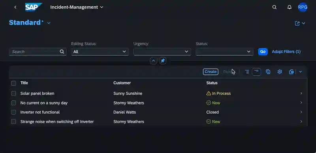Click the Status column header
Viewport: 316px width, 153px height.
coord(212,83)
